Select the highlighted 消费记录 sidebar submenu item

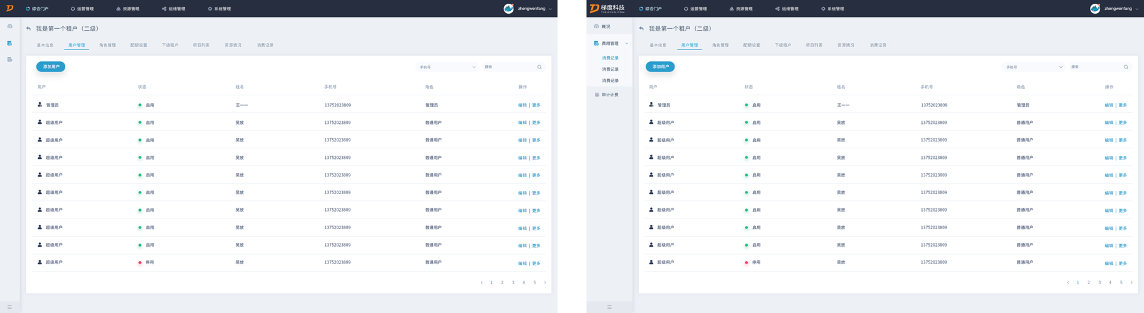(610, 58)
